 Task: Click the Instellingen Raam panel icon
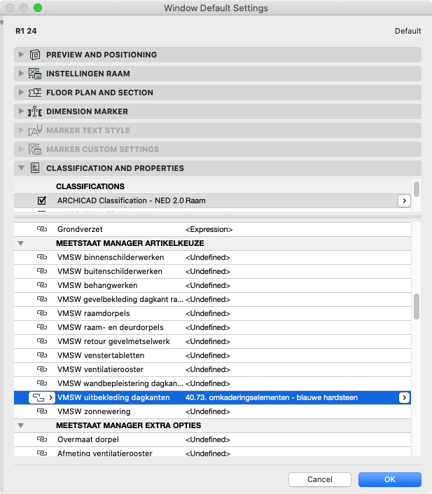click(x=34, y=74)
